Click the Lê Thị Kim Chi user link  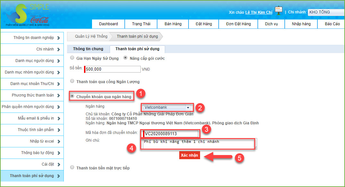click(x=258, y=12)
